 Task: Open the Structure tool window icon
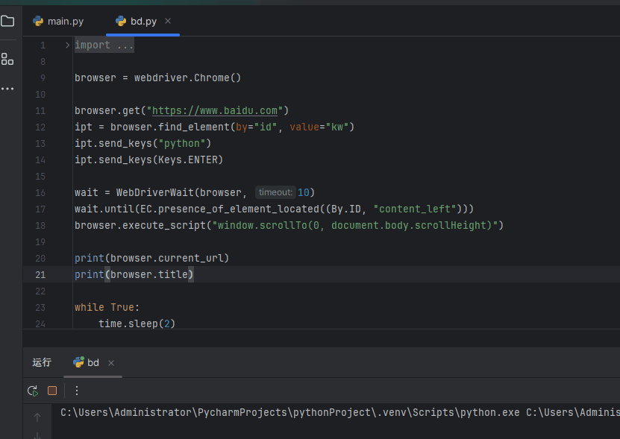click(8, 59)
